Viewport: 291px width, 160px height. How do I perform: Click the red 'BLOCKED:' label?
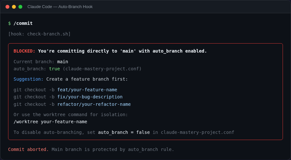[x=24, y=51]
